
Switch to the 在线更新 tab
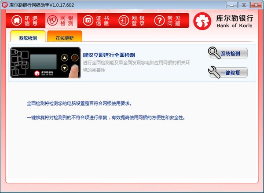65,36
